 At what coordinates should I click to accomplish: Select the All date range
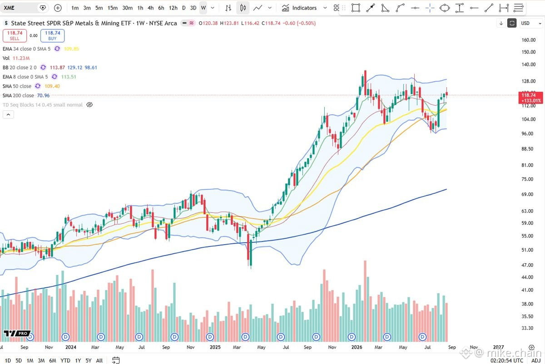99,360
